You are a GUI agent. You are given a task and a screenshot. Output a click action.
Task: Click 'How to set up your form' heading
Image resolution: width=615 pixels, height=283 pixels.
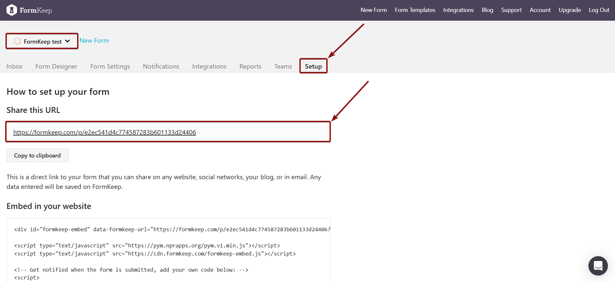[x=58, y=92]
